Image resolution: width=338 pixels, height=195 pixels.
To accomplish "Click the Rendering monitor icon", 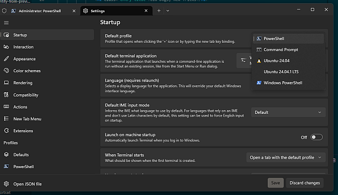I will pyautogui.click(x=6, y=83).
